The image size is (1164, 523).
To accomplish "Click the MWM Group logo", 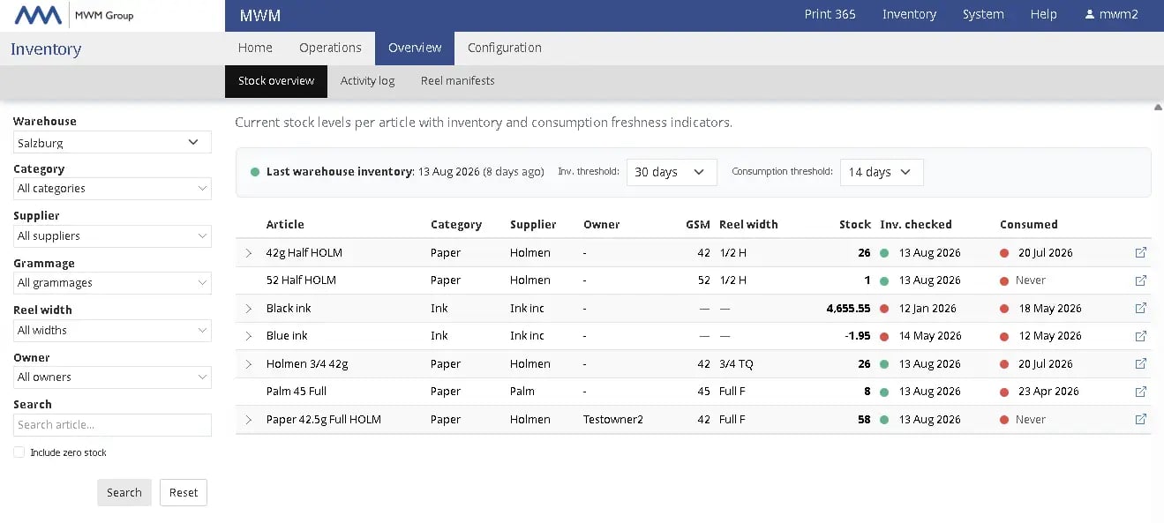I will [x=74, y=15].
